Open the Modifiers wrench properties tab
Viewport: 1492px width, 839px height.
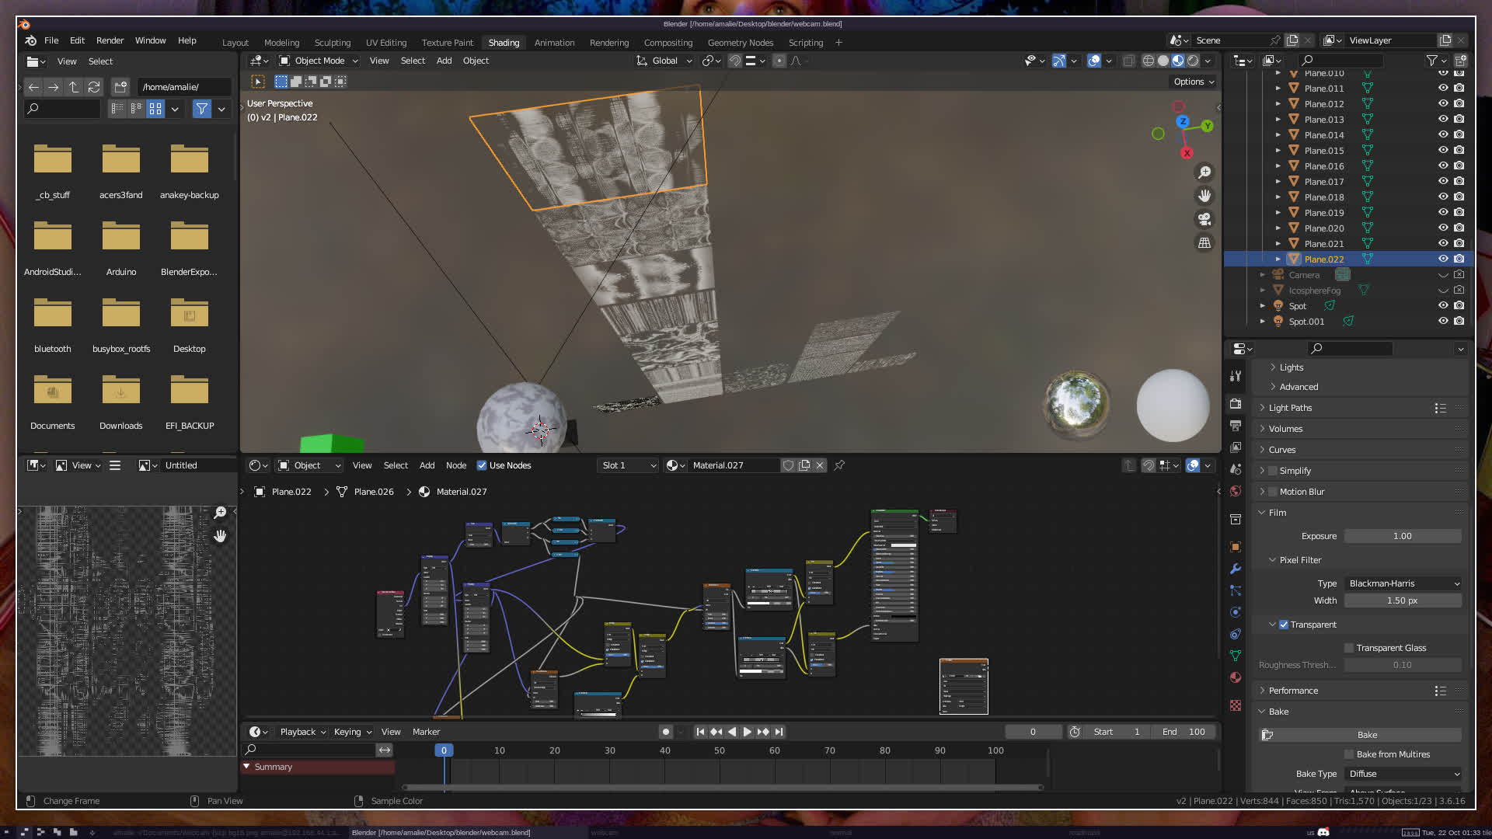tap(1236, 569)
